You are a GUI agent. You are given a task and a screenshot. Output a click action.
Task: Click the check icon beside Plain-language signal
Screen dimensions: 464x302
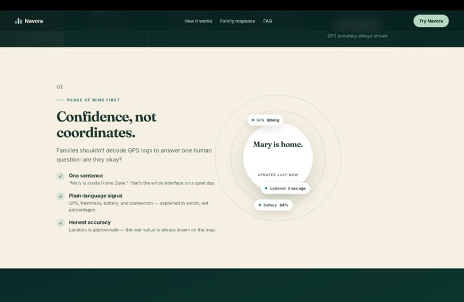pos(60,196)
